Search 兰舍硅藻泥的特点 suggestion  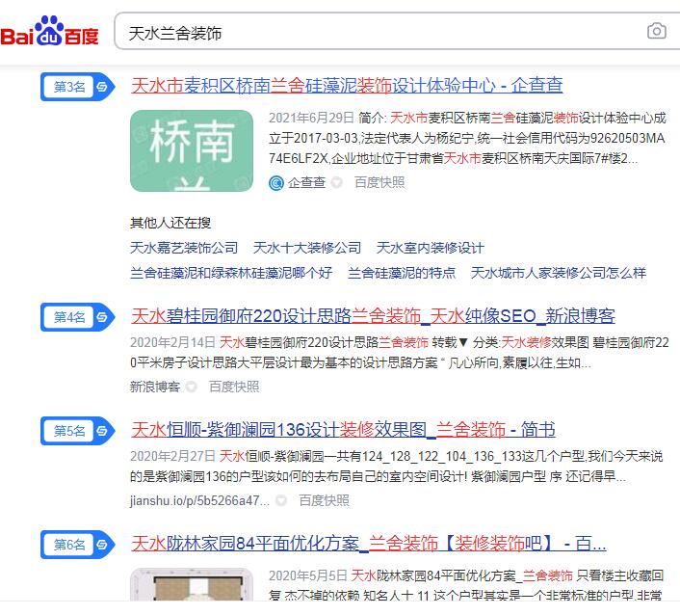pos(402,273)
